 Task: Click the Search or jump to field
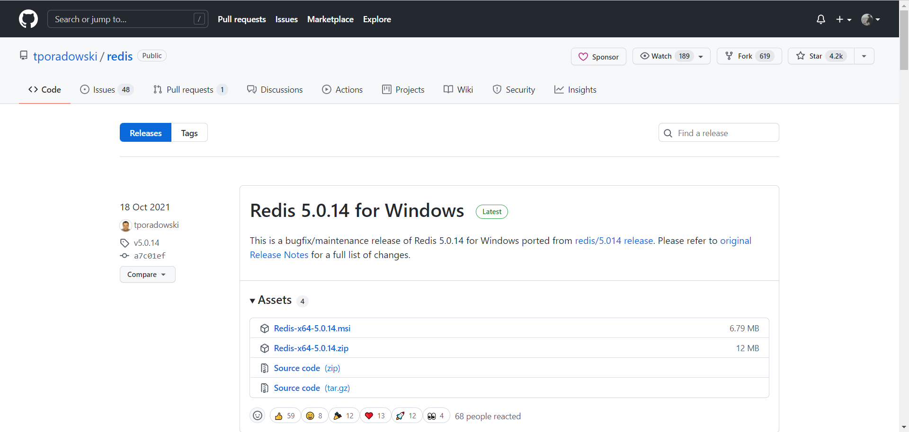point(128,19)
